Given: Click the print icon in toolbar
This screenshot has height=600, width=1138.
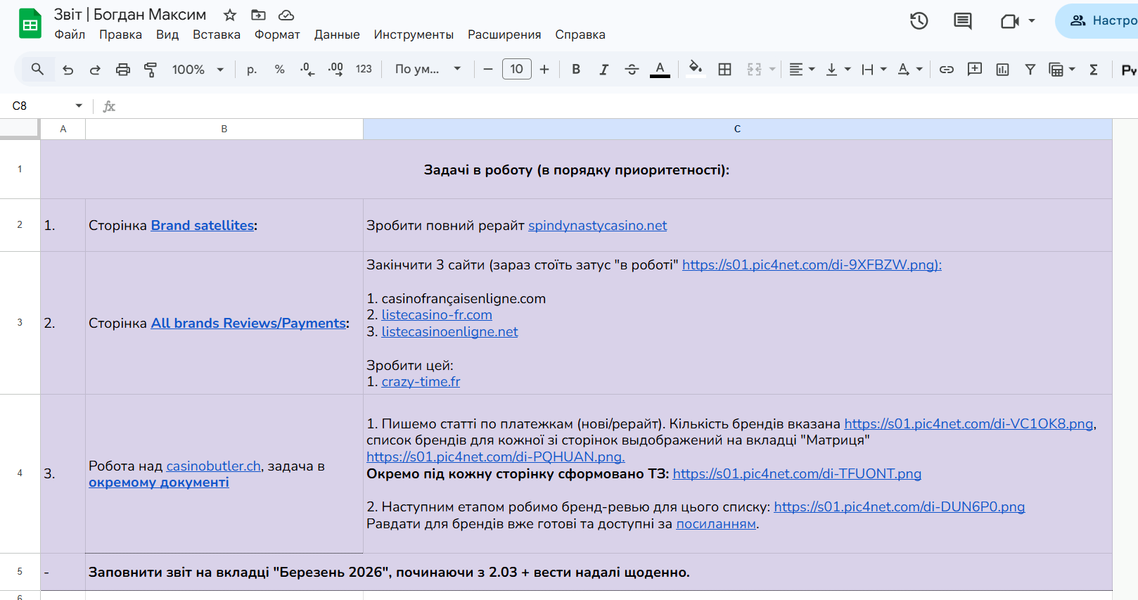Looking at the screenshot, I should [x=123, y=70].
